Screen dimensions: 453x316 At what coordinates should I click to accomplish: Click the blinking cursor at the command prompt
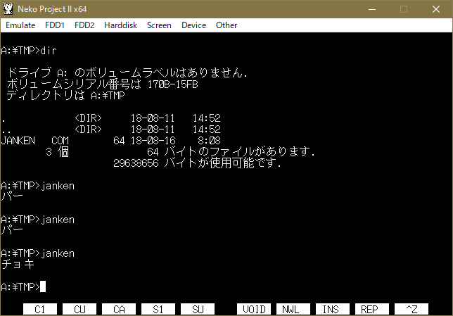(43, 286)
